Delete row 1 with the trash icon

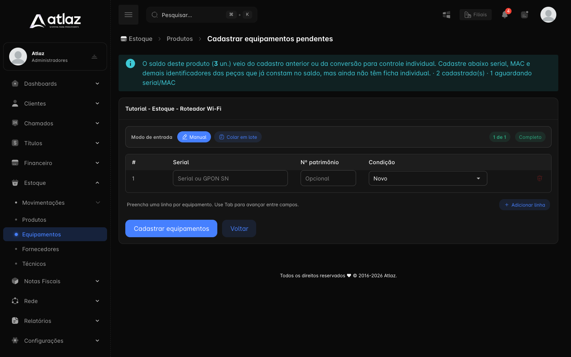tap(540, 178)
